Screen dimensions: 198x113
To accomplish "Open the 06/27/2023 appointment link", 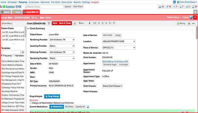I will point(115,62).
